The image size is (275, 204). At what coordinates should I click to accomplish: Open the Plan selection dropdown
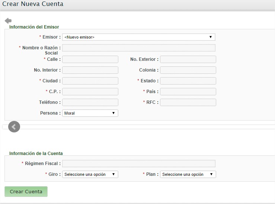[188, 174]
